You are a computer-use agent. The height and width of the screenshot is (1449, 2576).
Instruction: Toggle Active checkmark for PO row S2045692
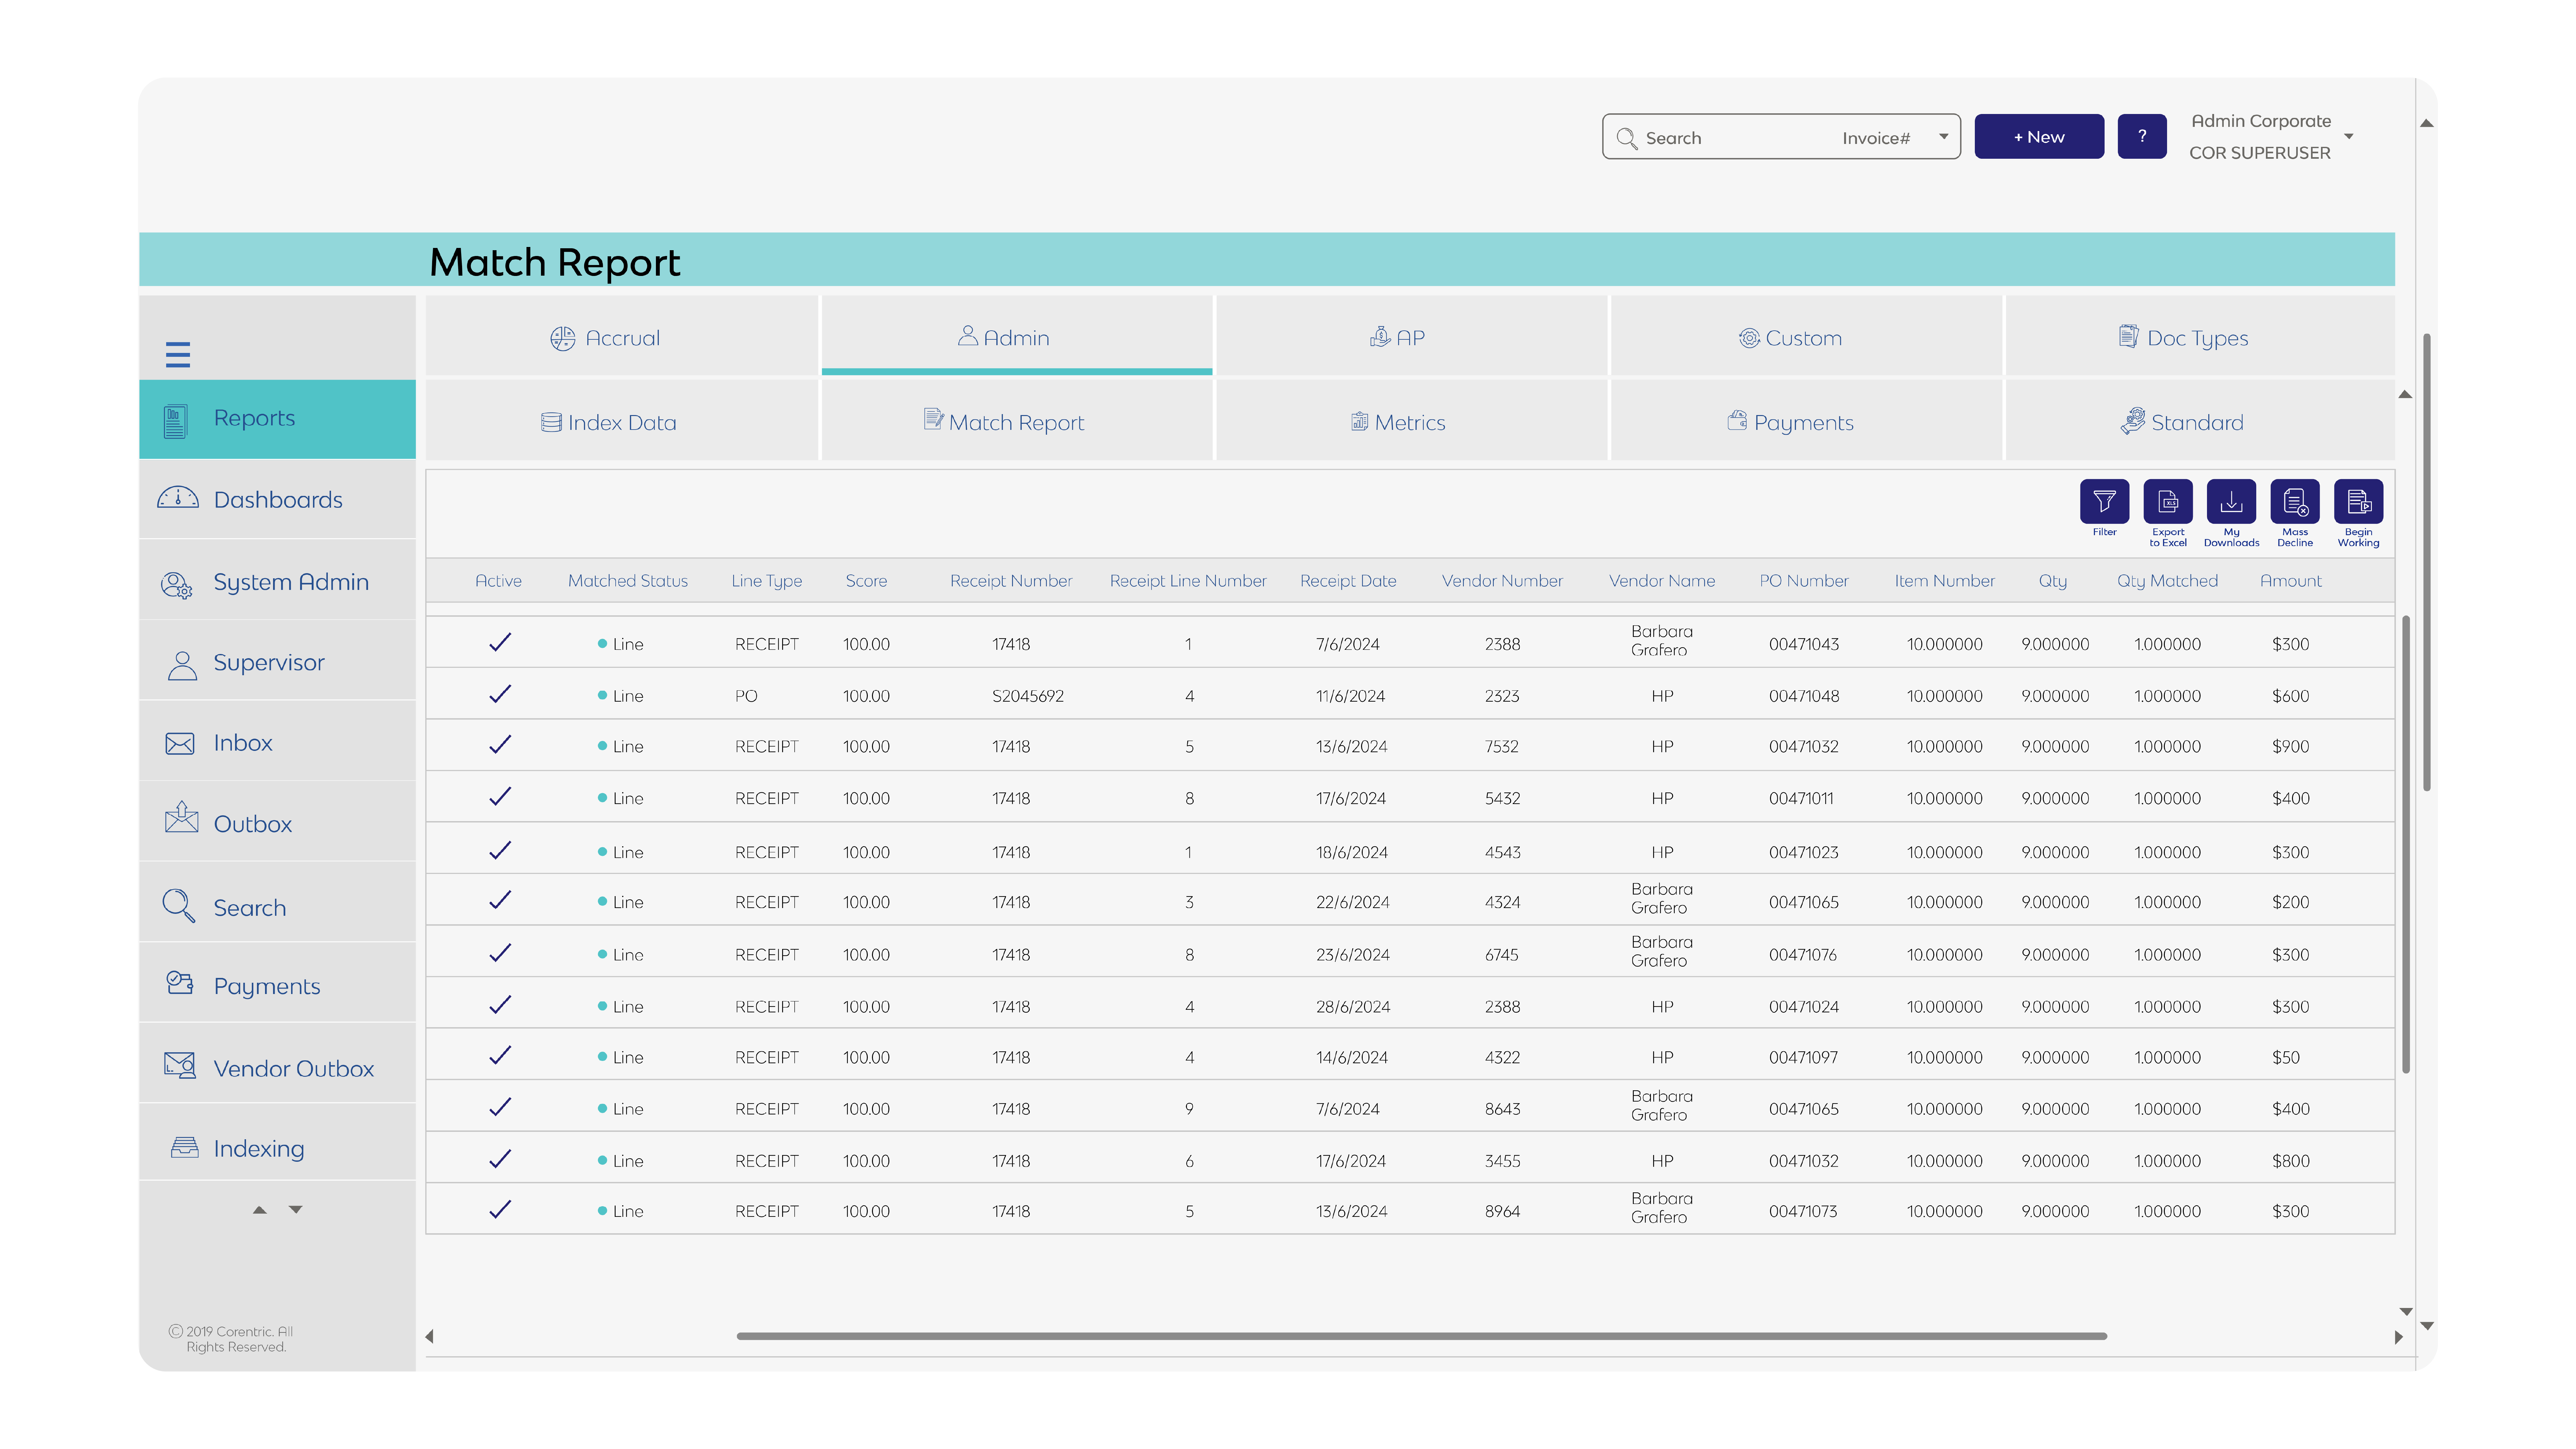(500, 694)
